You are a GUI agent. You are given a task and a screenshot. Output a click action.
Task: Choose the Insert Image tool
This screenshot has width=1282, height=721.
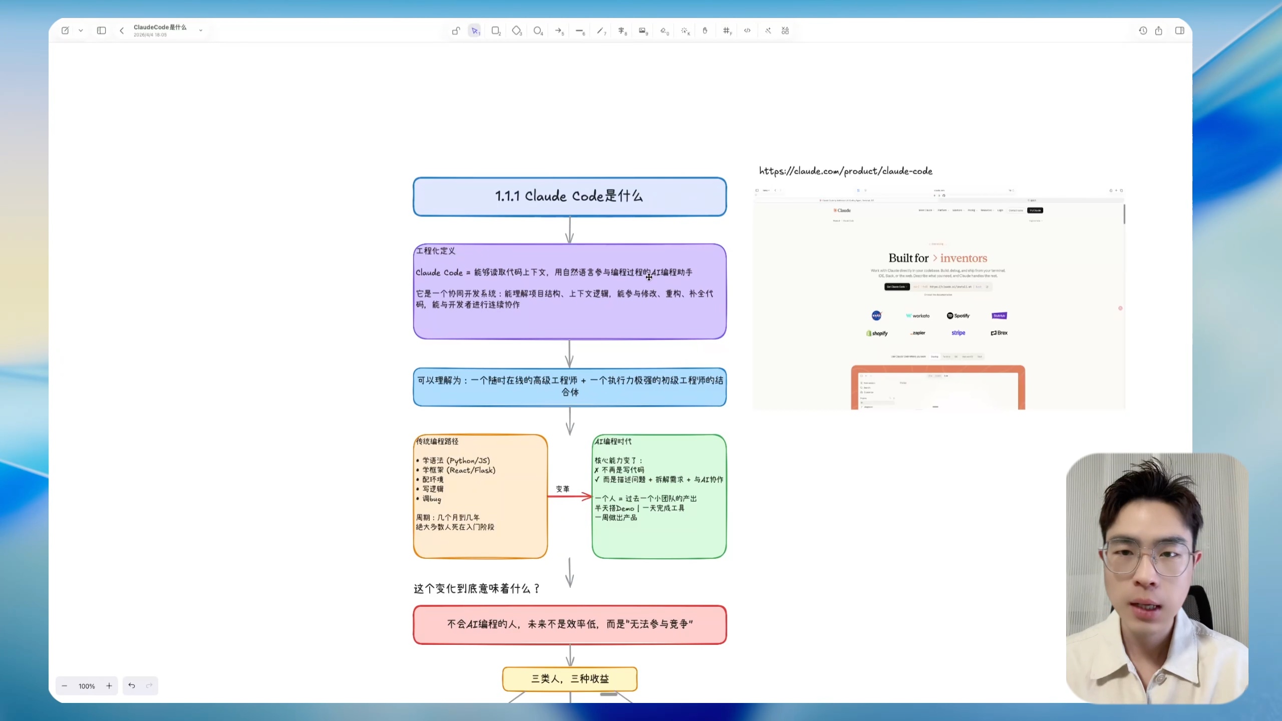pos(643,31)
